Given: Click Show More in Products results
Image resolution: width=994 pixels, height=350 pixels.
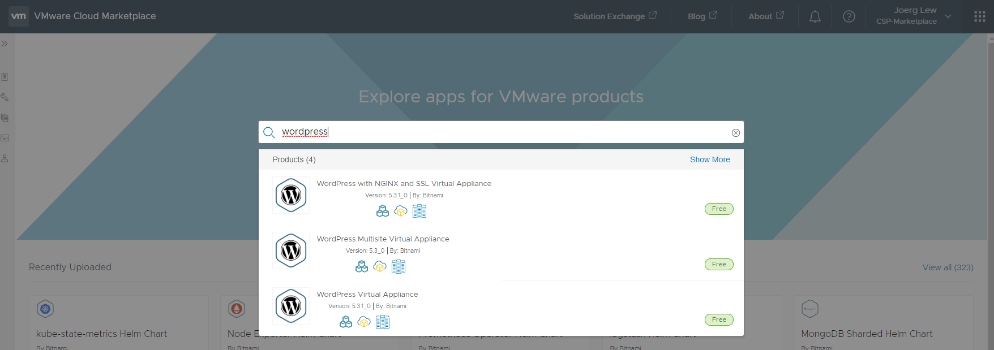Looking at the screenshot, I should point(710,159).
